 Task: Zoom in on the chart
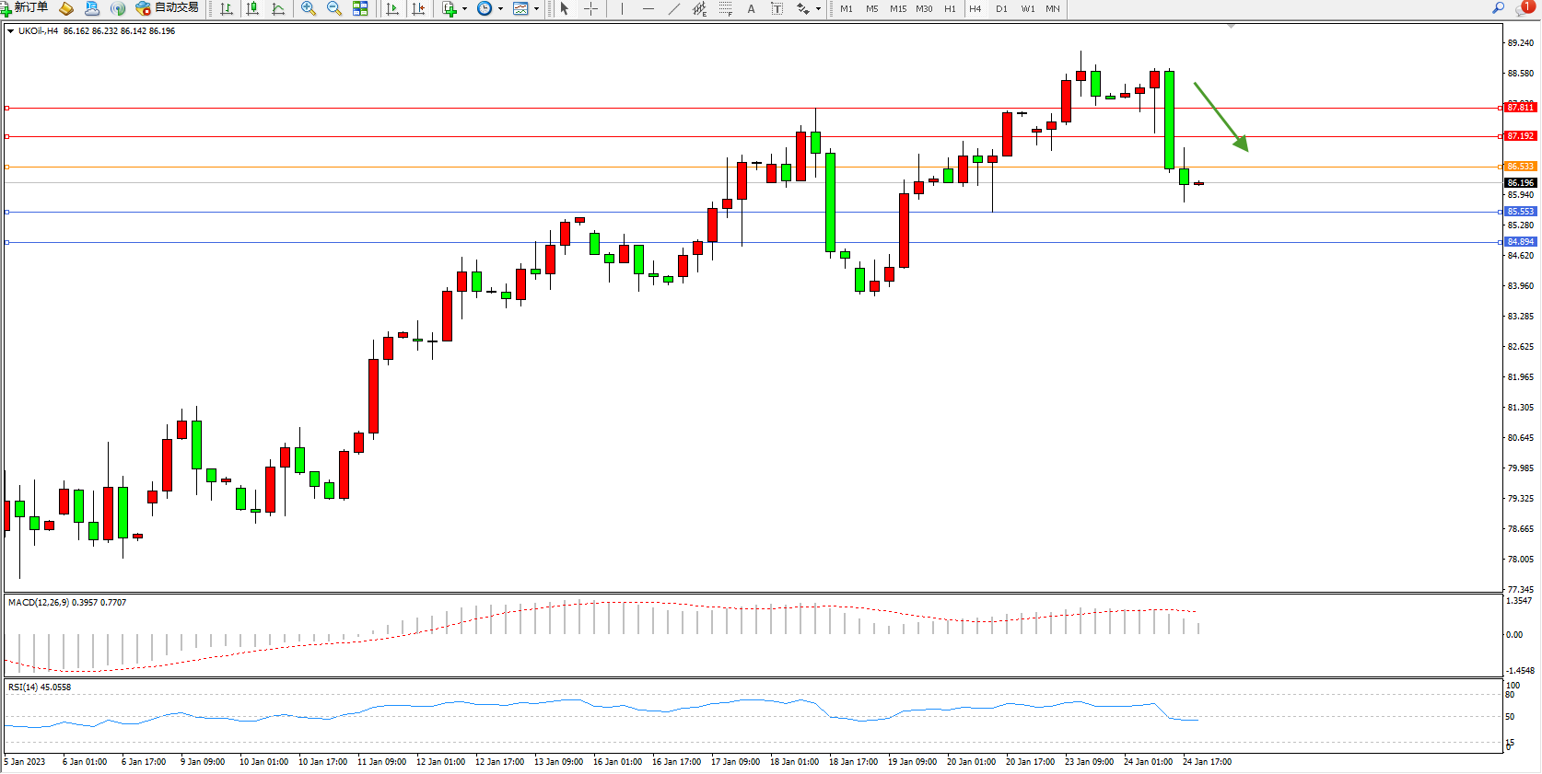(x=309, y=8)
